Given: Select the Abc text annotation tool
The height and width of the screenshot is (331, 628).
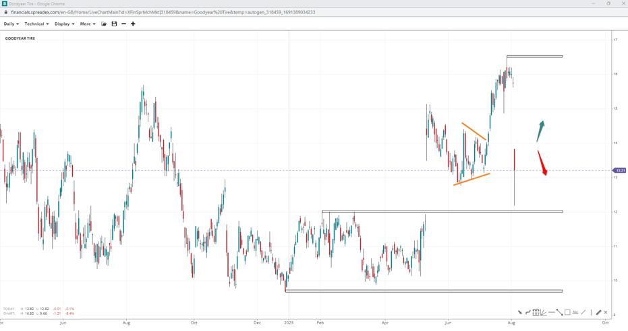Looking at the screenshot, I should pos(575,312).
